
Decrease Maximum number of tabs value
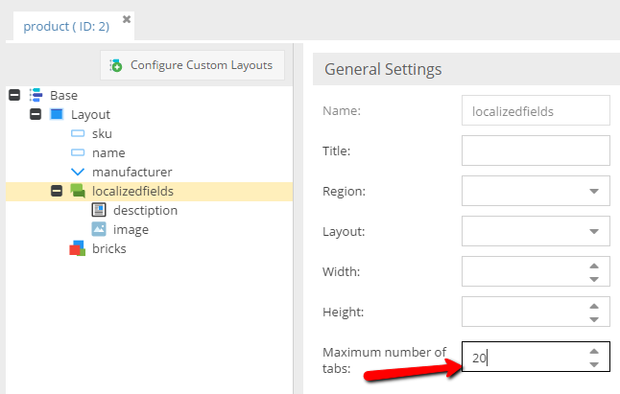click(593, 365)
